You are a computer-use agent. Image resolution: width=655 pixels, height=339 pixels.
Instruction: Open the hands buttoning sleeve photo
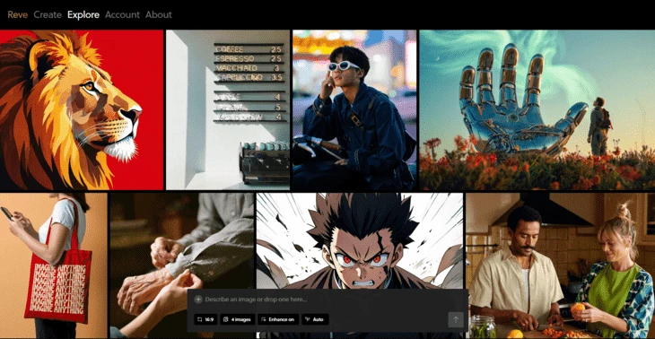coord(182,241)
